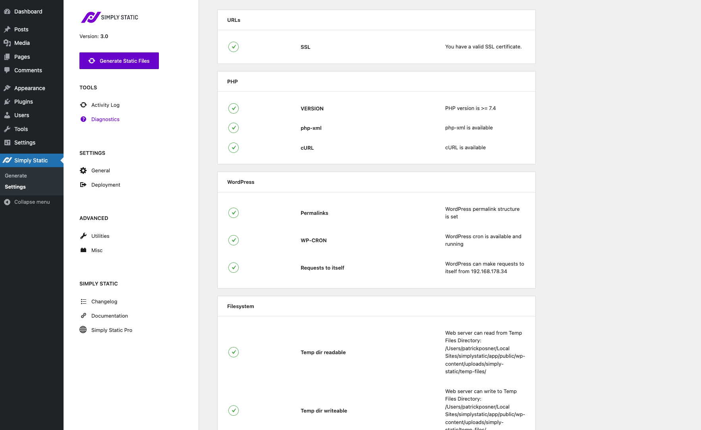The width and height of the screenshot is (701, 430).
Task: Click the Posts pin icon
Action: click(x=7, y=29)
